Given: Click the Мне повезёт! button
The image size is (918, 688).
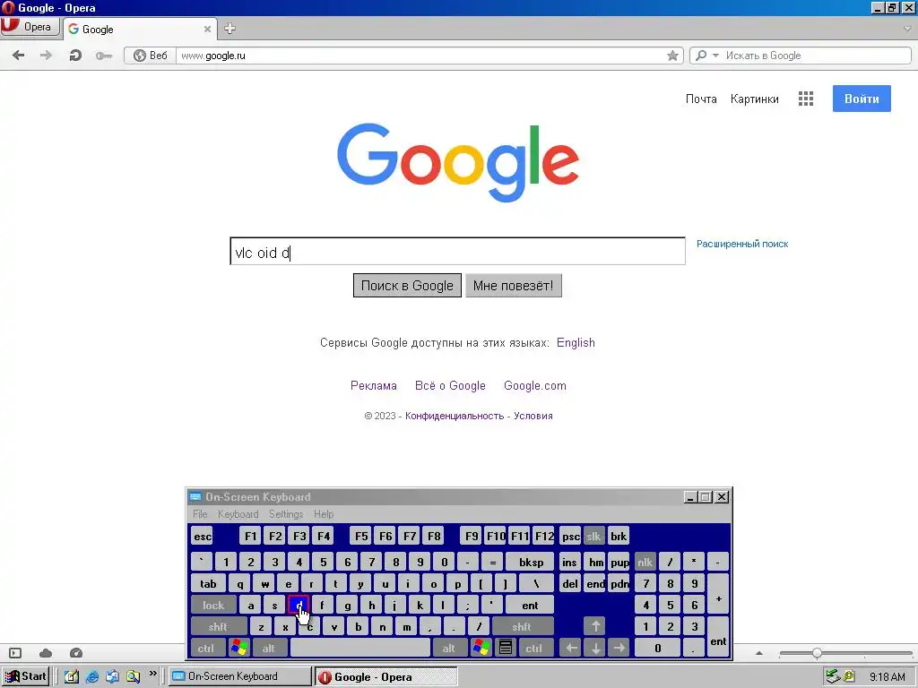Looking at the screenshot, I should point(513,286).
